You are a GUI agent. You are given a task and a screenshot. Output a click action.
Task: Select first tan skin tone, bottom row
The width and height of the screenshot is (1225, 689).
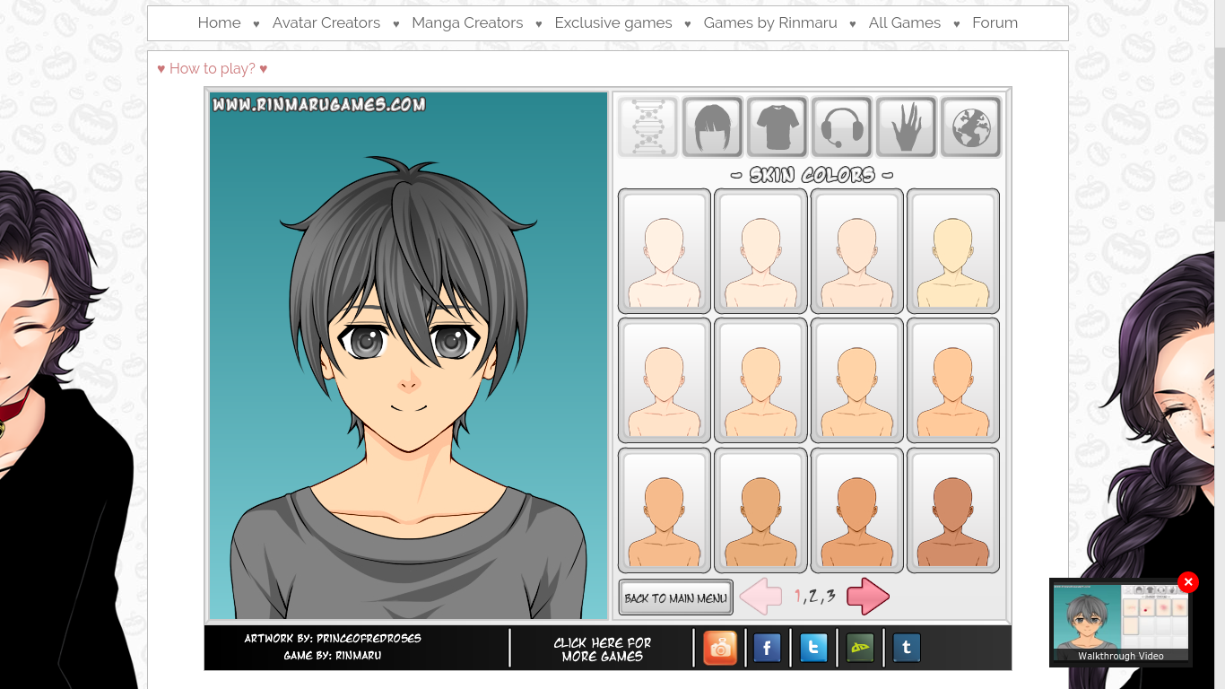665,510
